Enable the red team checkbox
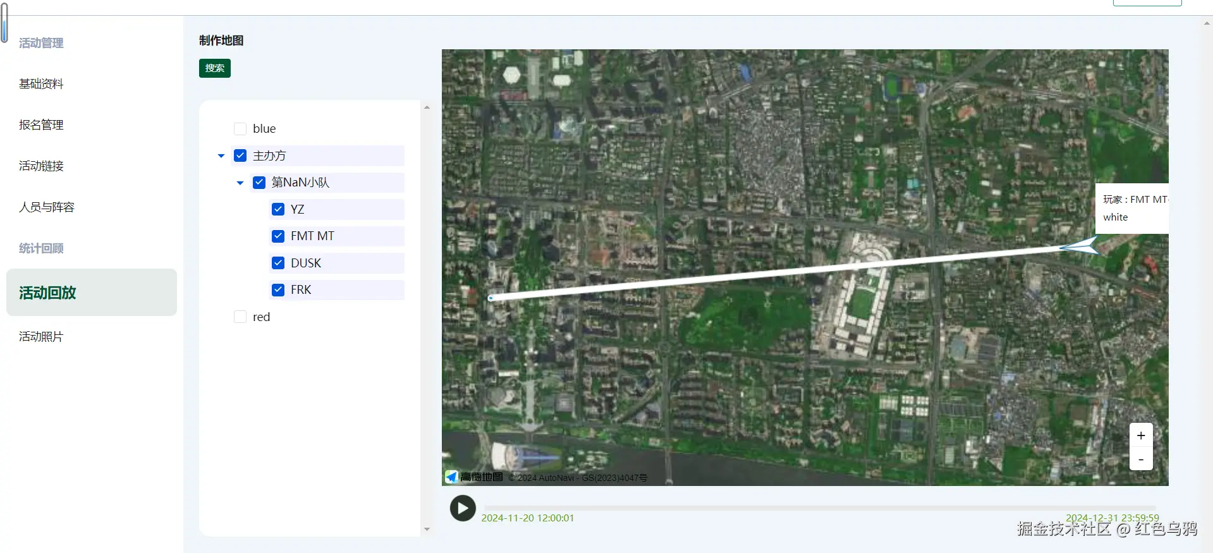This screenshot has height=553, width=1213. 240,317
